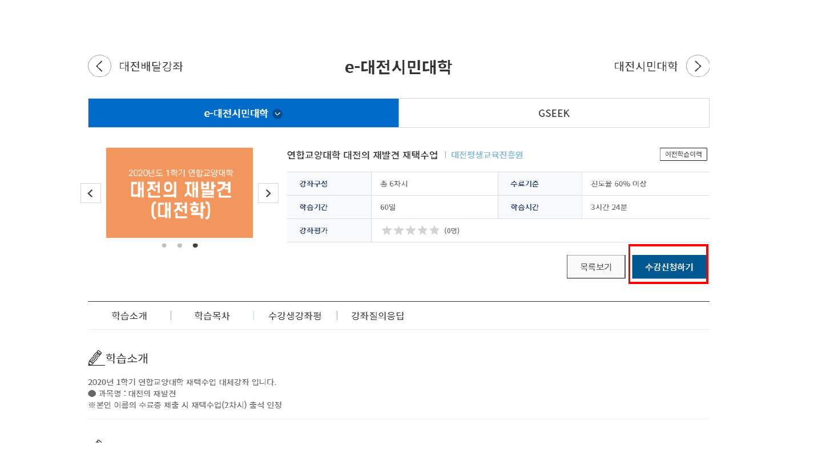Open the 수강생강좌평 reviews tab
Image resolution: width=822 pixels, height=462 pixels.
(x=295, y=316)
